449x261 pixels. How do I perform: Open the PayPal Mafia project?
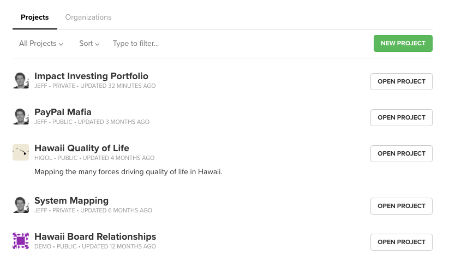point(401,117)
